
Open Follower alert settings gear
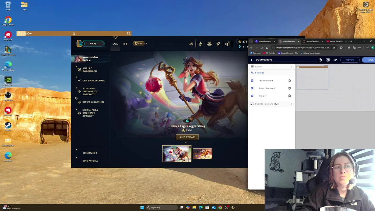[290, 81]
